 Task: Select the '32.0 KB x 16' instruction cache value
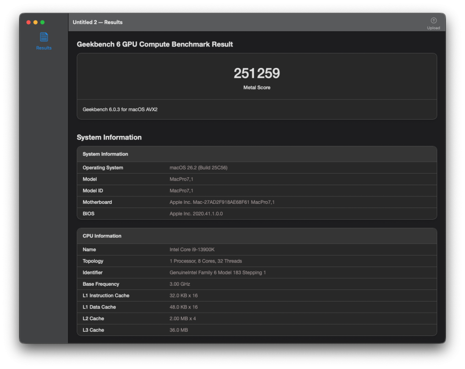pos(184,295)
